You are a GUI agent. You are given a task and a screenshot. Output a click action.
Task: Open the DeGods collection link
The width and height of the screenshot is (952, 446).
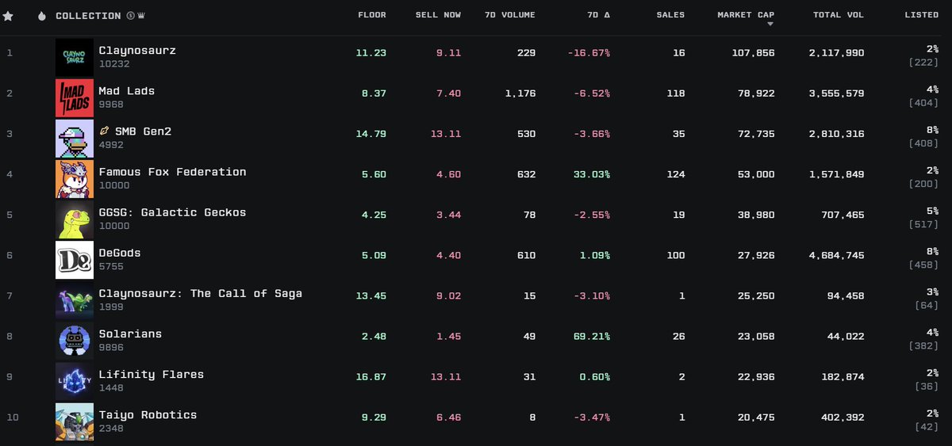pos(119,253)
